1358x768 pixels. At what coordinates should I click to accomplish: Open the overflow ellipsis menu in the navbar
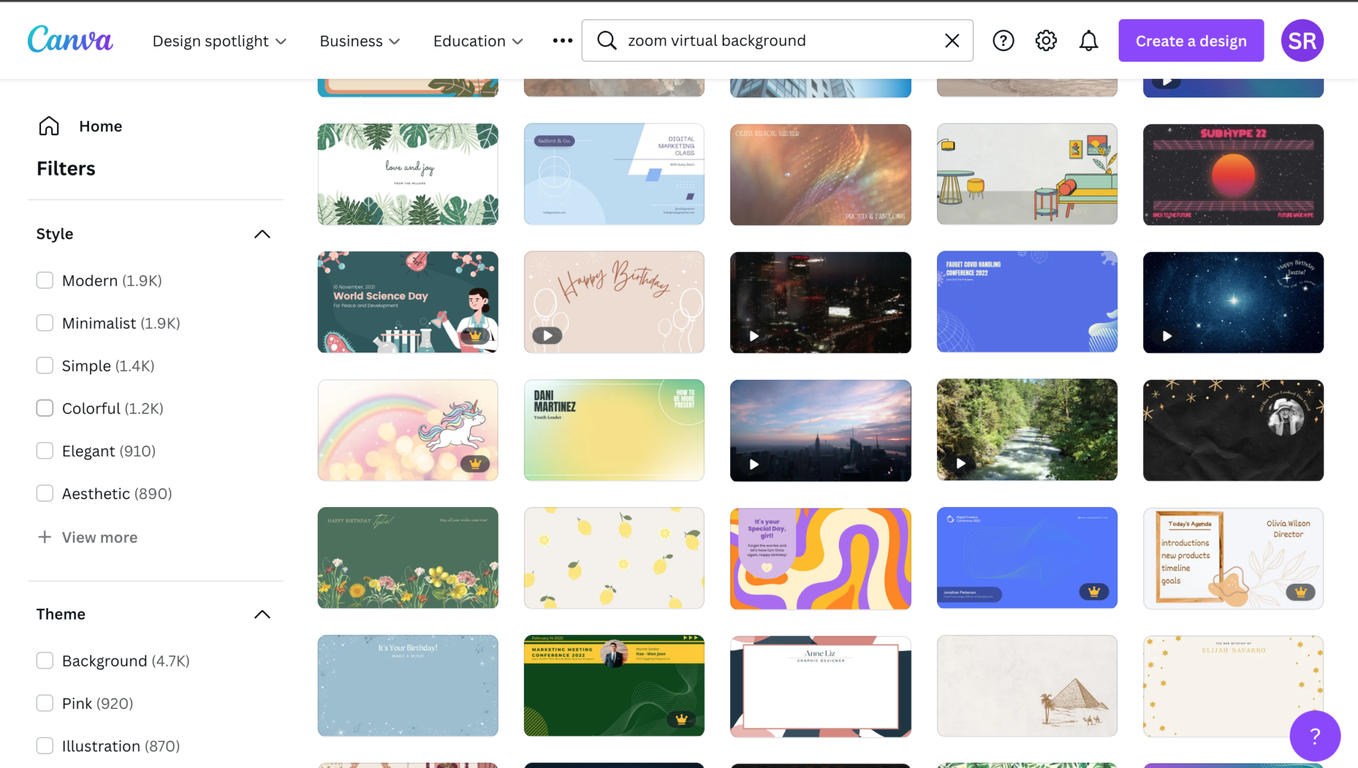pyautogui.click(x=562, y=40)
